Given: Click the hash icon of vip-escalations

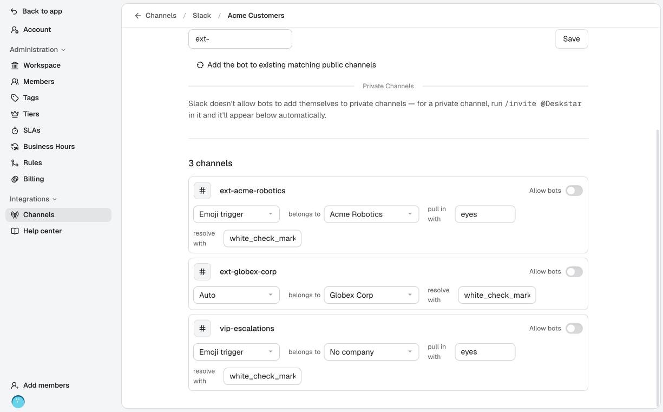Looking at the screenshot, I should 202,329.
